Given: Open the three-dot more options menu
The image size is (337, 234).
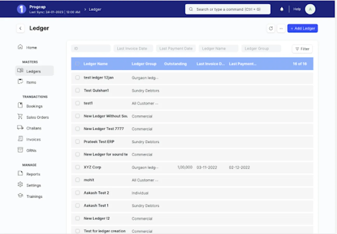Looking at the screenshot, I should pyautogui.click(x=281, y=28).
